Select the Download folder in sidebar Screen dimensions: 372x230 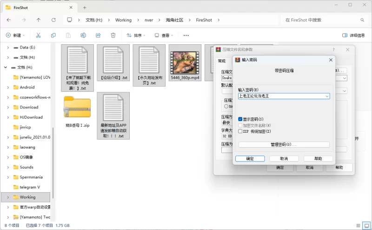point(29,107)
